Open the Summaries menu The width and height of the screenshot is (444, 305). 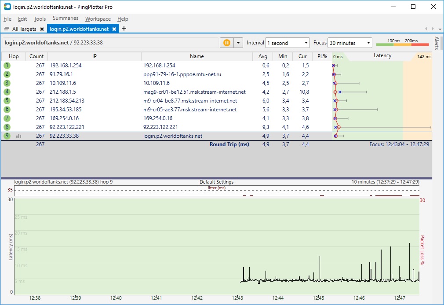66,18
